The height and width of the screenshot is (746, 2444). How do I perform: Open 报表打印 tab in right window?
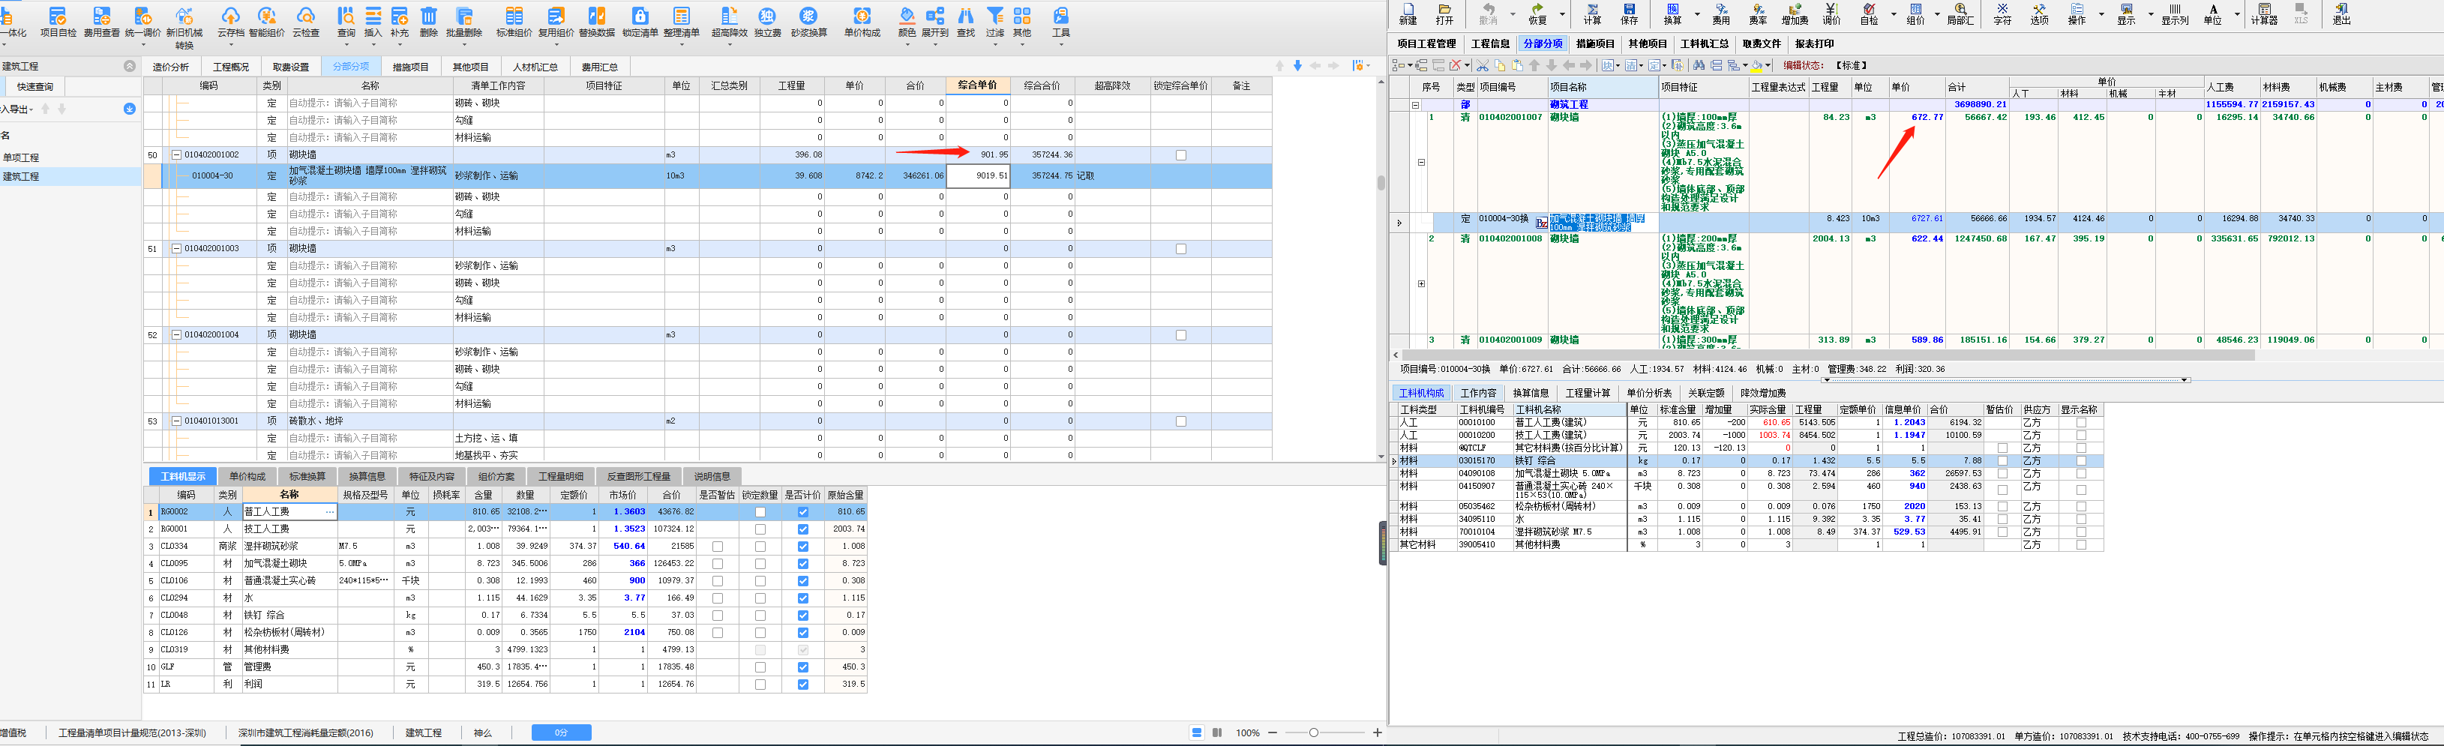coord(1814,43)
